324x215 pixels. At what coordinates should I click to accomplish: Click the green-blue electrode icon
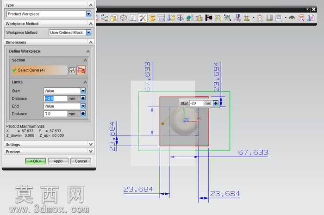pos(228,18)
